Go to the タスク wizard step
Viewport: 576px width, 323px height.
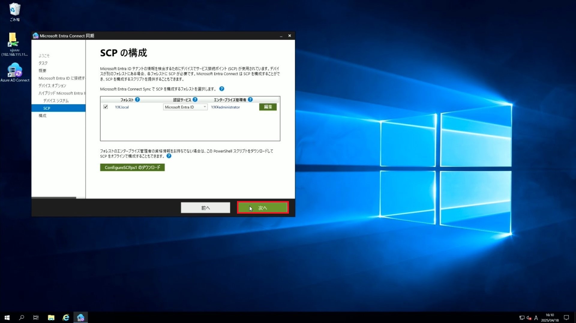click(x=43, y=63)
